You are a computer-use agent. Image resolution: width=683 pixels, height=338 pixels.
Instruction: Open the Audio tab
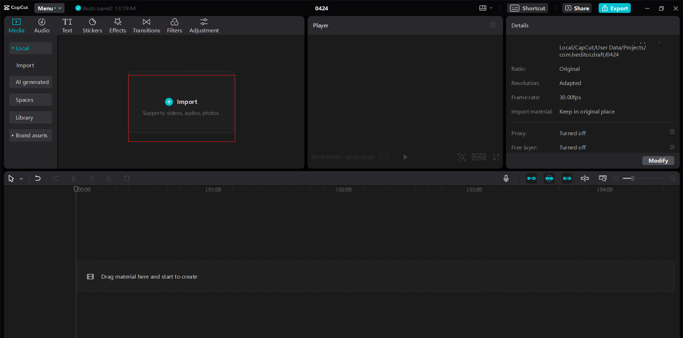coord(42,26)
